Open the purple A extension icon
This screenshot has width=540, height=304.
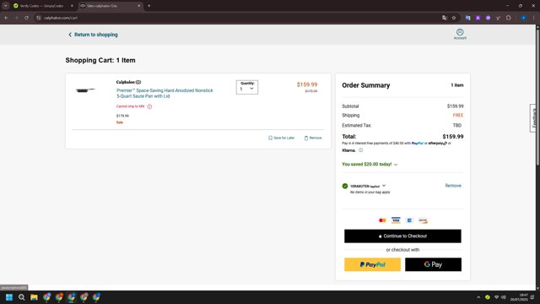tap(478, 18)
